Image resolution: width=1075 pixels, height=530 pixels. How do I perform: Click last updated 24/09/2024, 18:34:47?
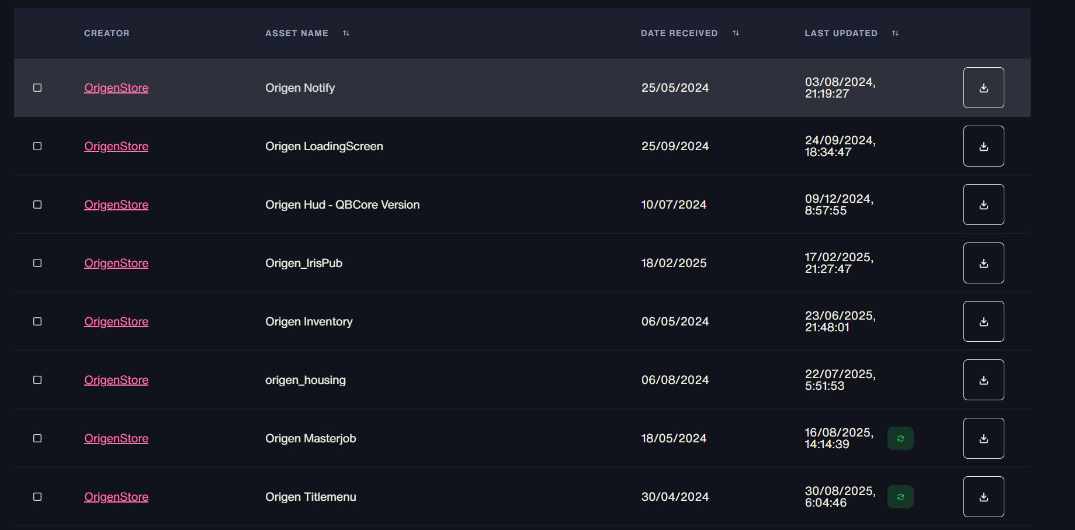pyautogui.click(x=840, y=146)
